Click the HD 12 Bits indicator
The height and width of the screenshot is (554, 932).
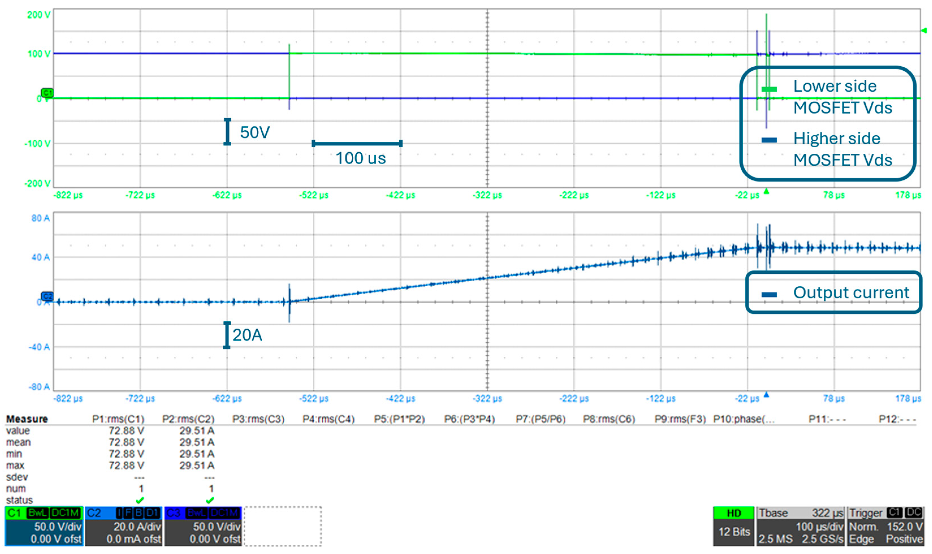[x=734, y=526]
